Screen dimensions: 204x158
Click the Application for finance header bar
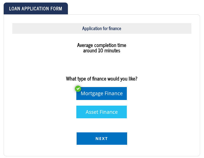pos(102,28)
